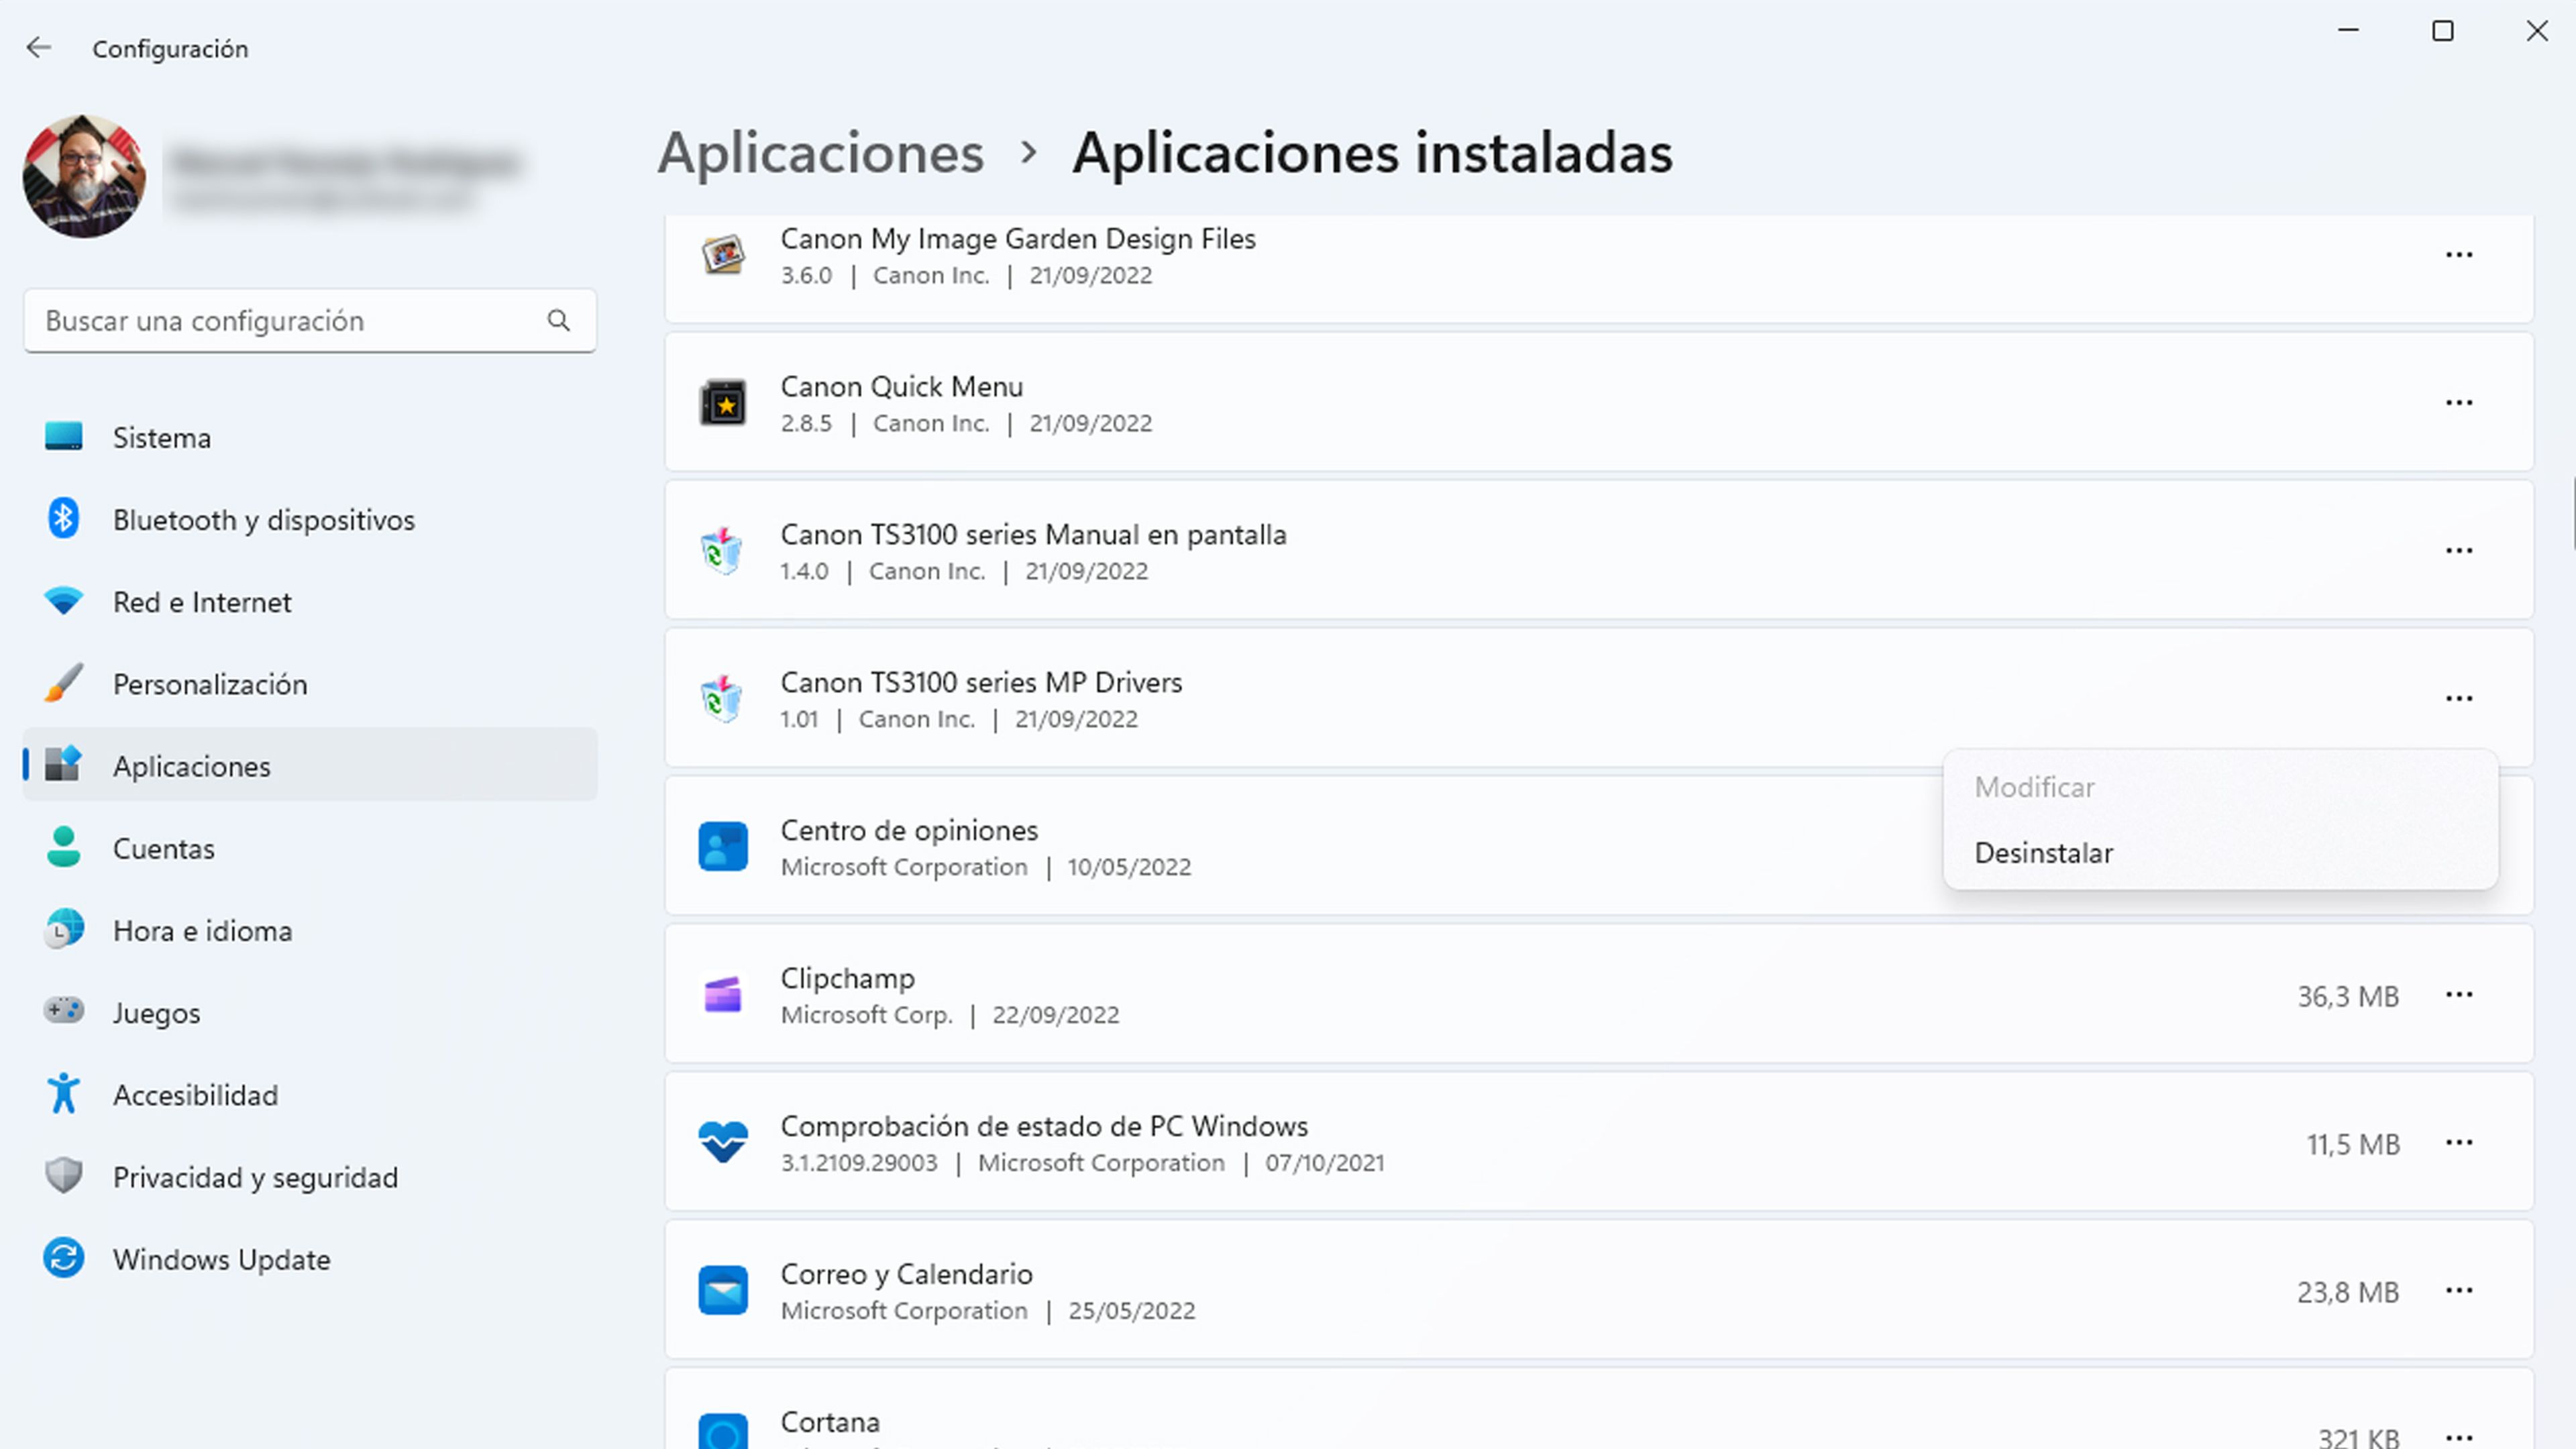Open Bluetooth y dispositivos settings
Viewport: 2576px width, 1449px height.
click(310, 519)
